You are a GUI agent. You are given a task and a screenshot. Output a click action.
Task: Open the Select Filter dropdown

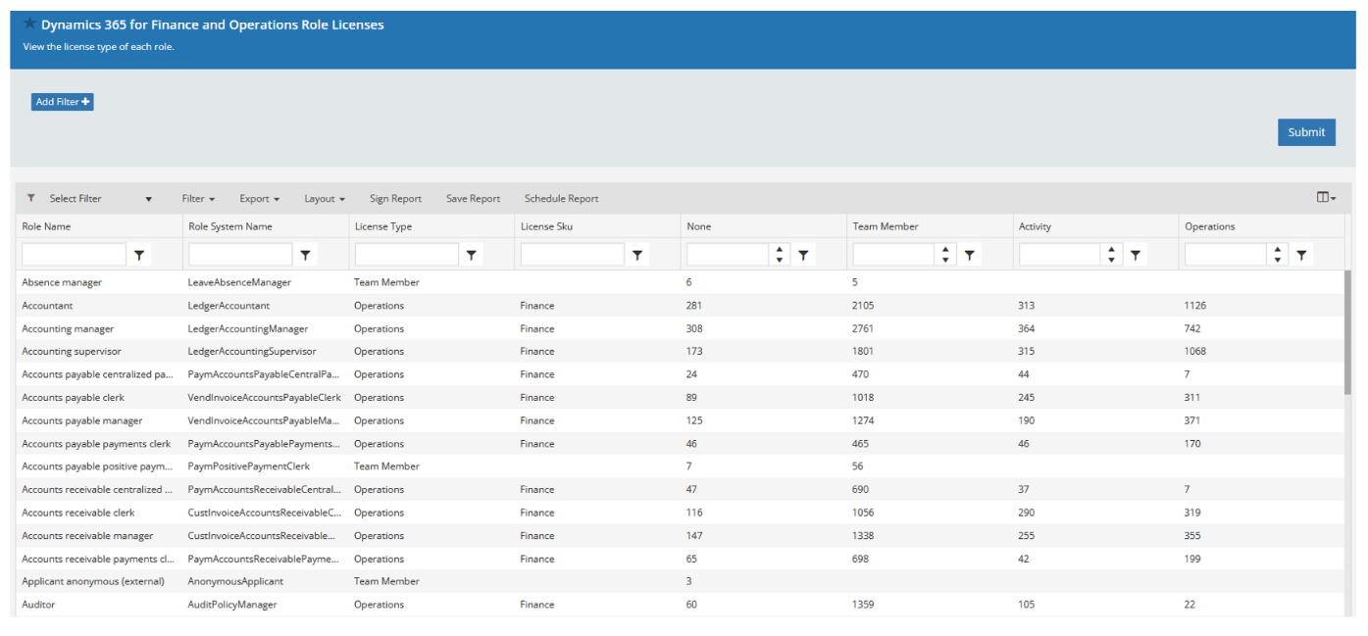[x=100, y=199]
